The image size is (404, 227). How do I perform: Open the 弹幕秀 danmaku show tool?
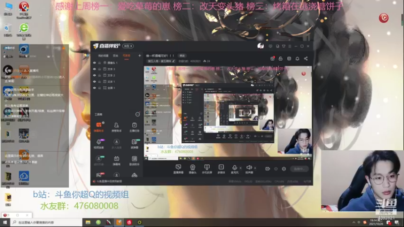pos(117,160)
